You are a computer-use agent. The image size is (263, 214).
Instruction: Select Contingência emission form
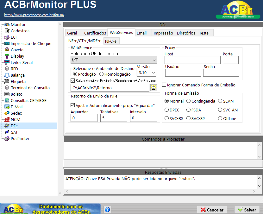188,101
